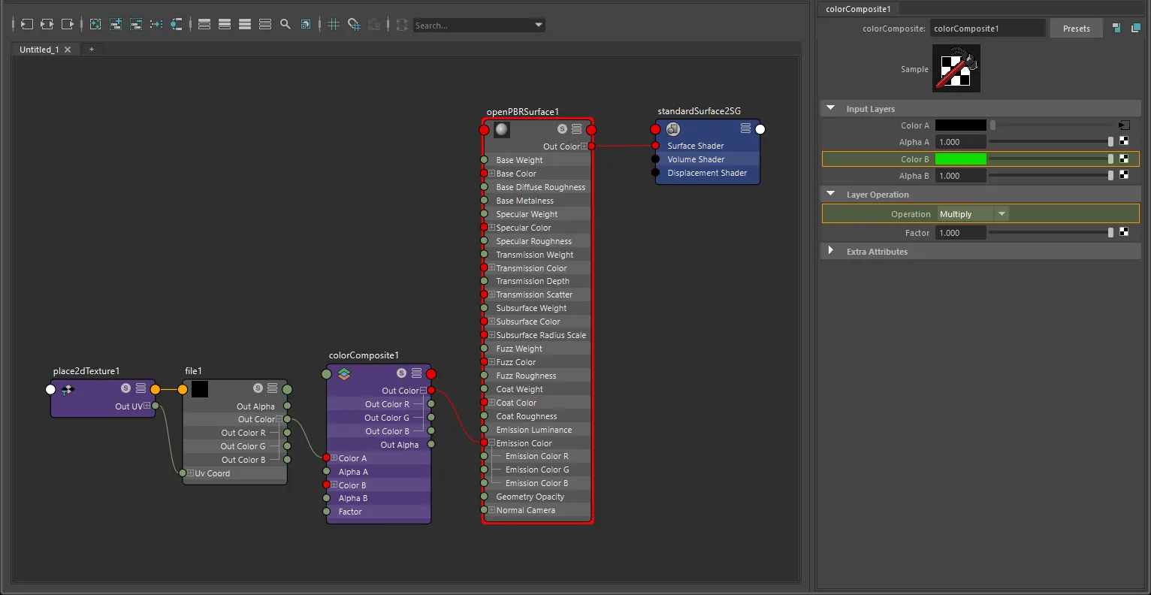Toggle snap to grid icon
Screen dimensions: 1151x595
tap(354, 24)
